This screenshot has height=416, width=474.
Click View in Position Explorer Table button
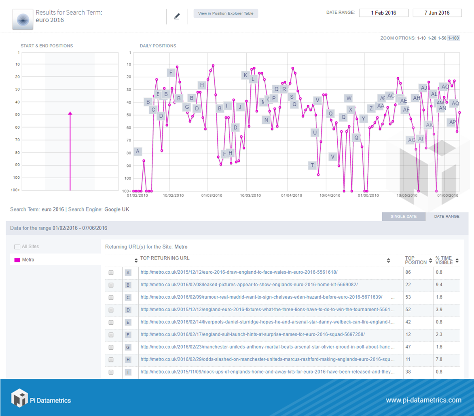click(226, 13)
